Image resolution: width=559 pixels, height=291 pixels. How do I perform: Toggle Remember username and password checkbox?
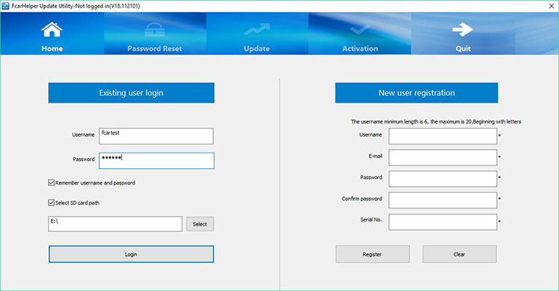click(51, 183)
